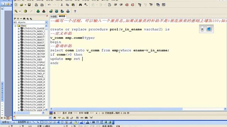Click editor horizontal scroll right arrow
The image size is (227, 127).
pyautogui.click(x=225, y=109)
